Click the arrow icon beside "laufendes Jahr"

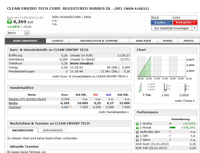click(x=137, y=132)
